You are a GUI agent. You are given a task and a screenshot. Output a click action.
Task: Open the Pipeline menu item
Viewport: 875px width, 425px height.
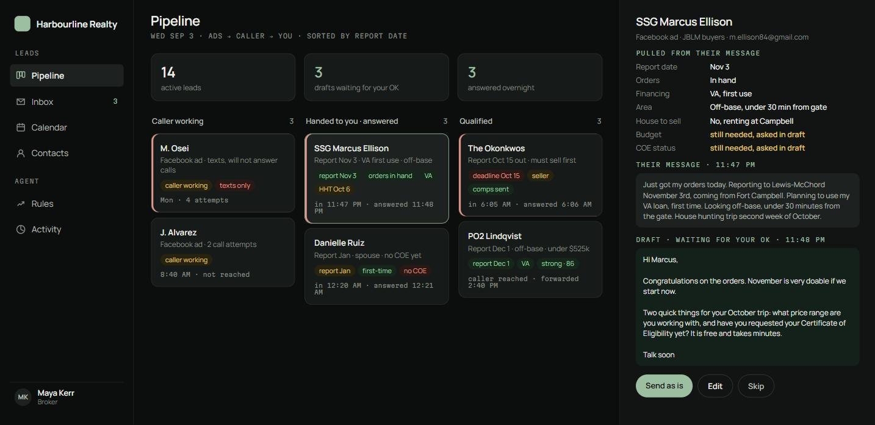67,75
